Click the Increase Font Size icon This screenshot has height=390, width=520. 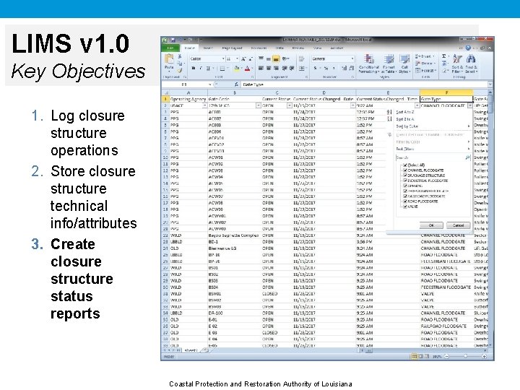coord(243,58)
